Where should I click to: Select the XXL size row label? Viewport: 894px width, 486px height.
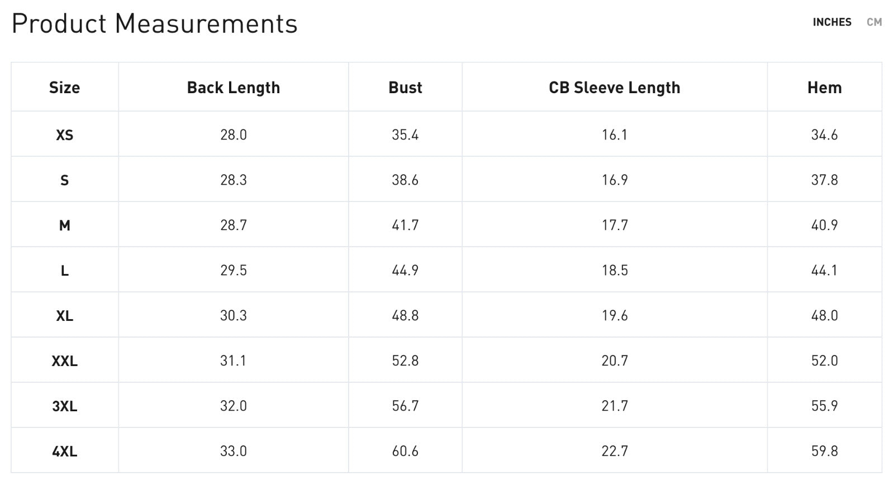click(x=64, y=361)
